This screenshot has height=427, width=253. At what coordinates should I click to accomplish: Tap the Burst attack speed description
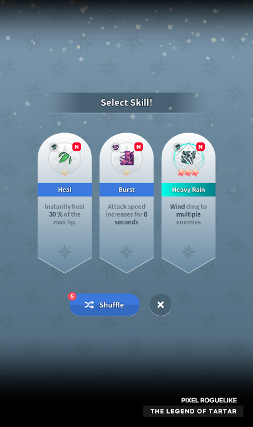click(x=126, y=214)
